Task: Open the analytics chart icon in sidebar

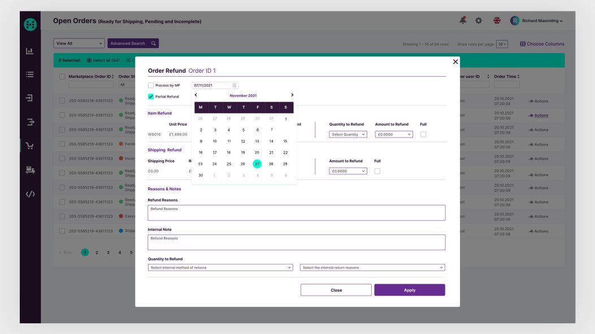Action: [x=30, y=51]
